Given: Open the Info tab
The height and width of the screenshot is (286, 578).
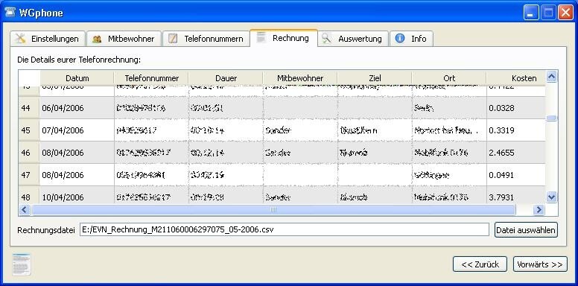Looking at the screenshot, I should tap(411, 39).
